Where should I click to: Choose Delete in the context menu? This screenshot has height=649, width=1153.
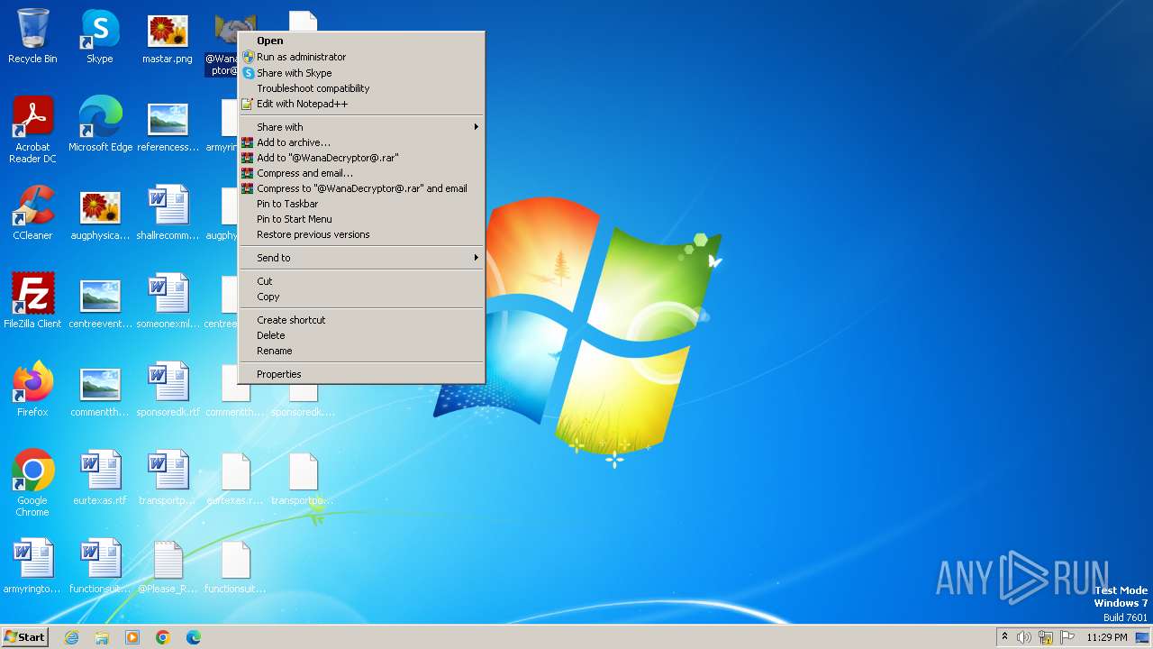point(361,335)
